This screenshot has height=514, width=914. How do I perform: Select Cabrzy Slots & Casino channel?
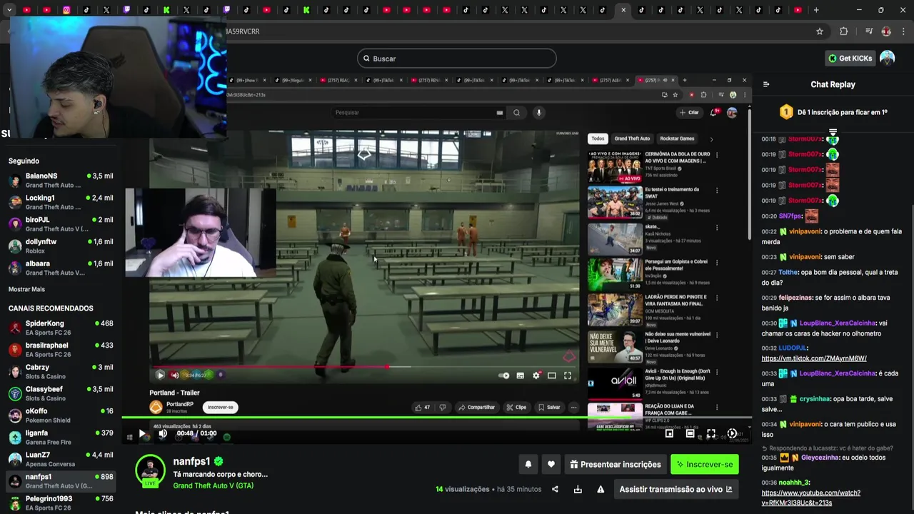(61, 372)
